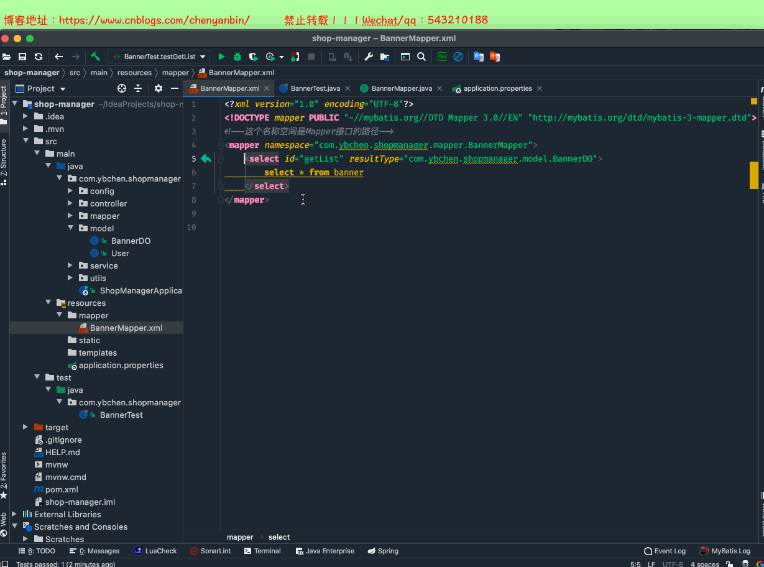Click the select breadcrumb at editor bottom
Viewport: 764px width, 567px height.
(279, 537)
